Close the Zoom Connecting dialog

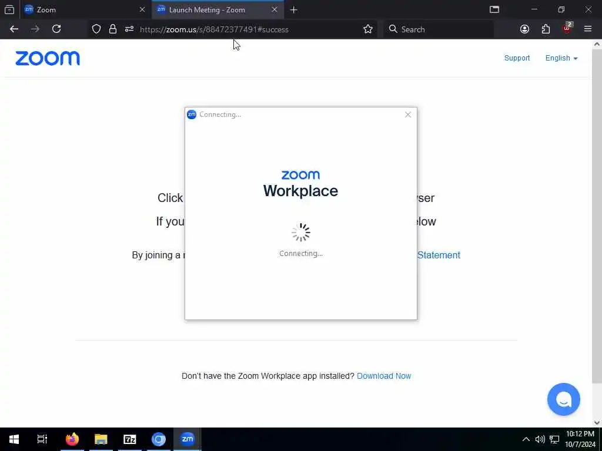[408, 115]
